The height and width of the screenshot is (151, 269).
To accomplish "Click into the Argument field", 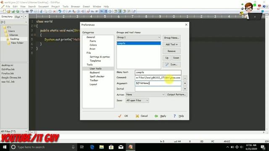I will [158, 83].
